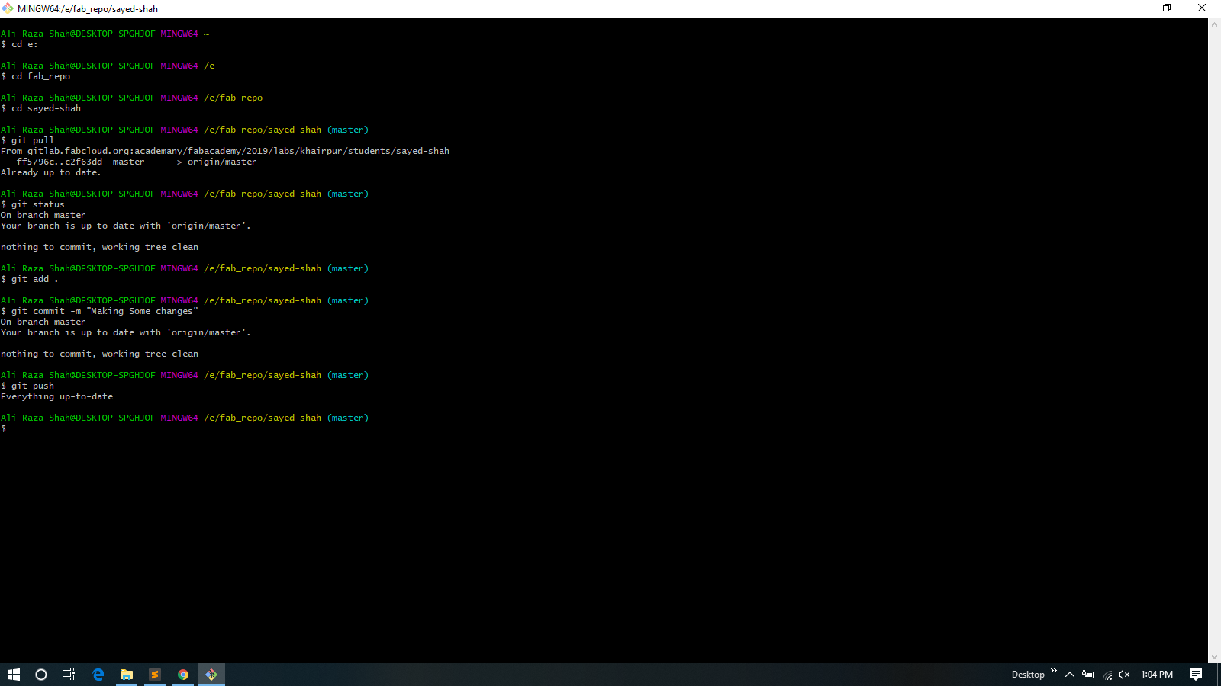This screenshot has height=686, width=1221.
Task: Click the 'ff5796c..c2f63dd' hash range line
Action: coord(137,162)
